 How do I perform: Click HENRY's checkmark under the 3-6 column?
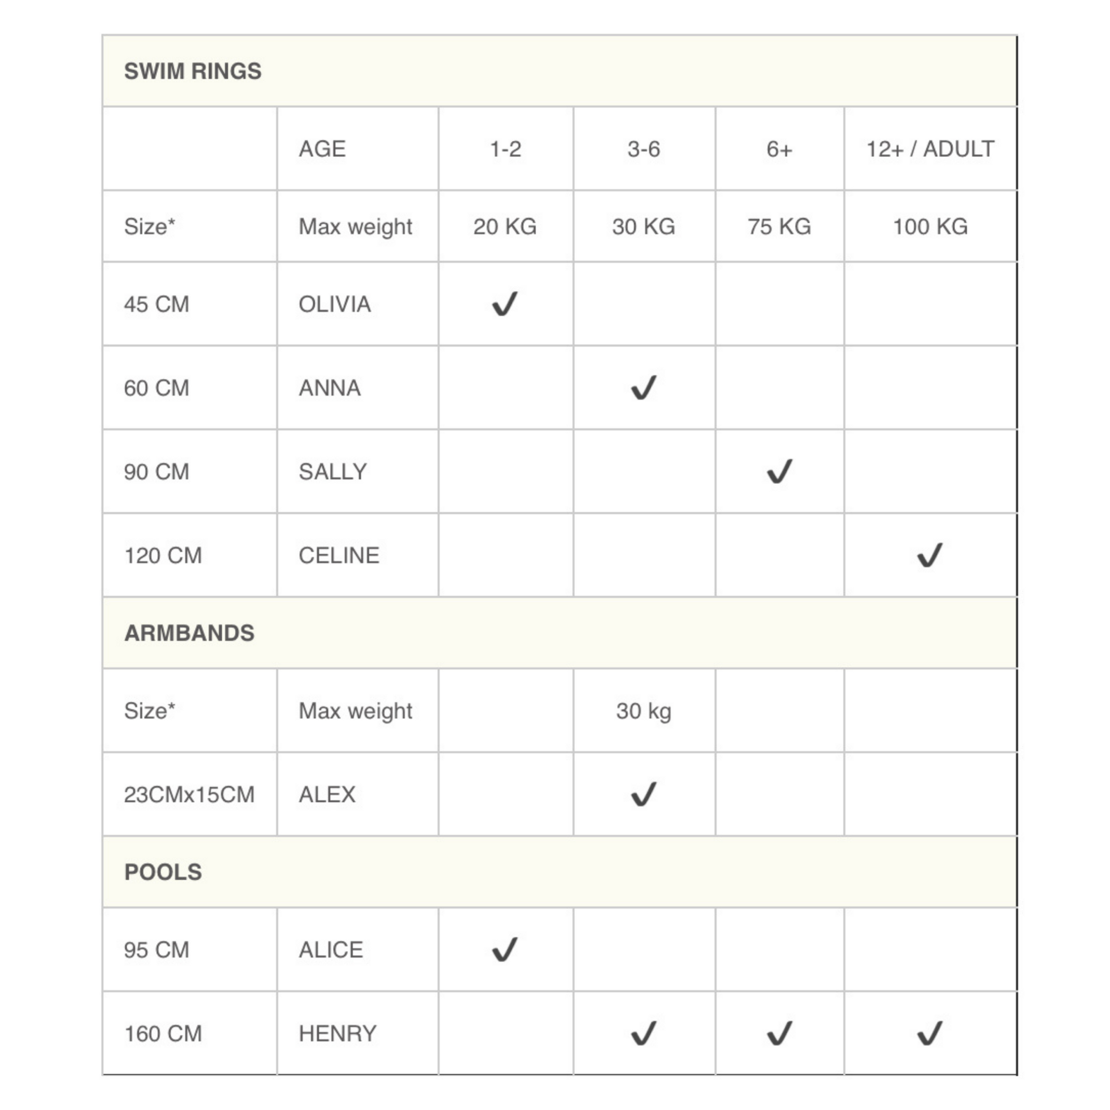(643, 1034)
